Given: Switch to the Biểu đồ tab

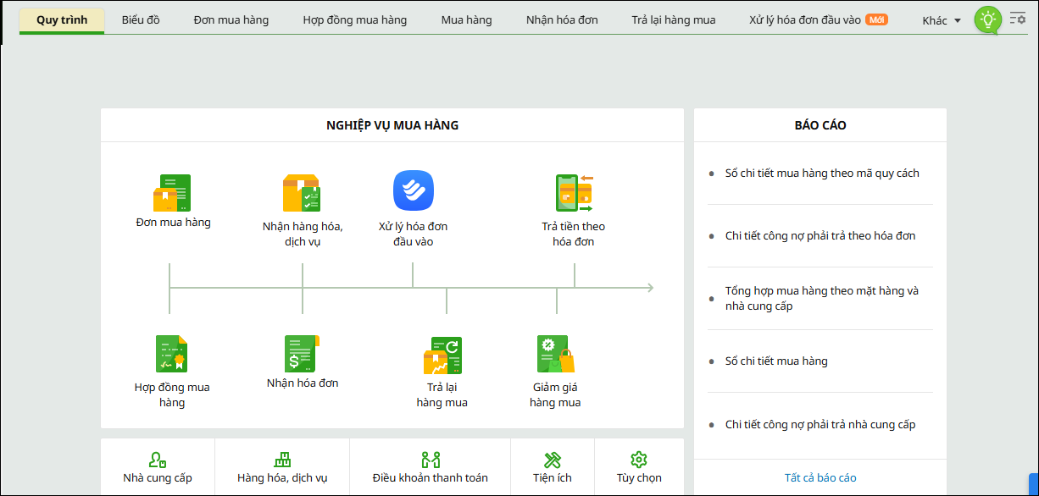Looking at the screenshot, I should point(141,19).
